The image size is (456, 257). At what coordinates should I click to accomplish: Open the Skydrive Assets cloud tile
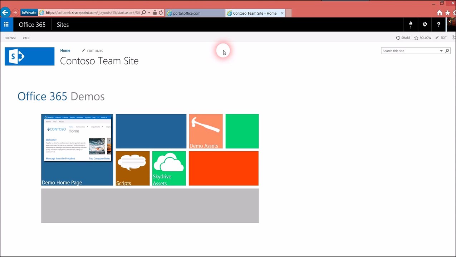(x=169, y=168)
